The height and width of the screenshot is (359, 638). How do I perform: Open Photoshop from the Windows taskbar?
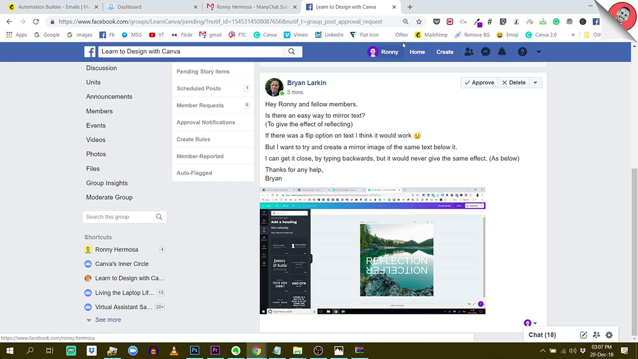194,350
